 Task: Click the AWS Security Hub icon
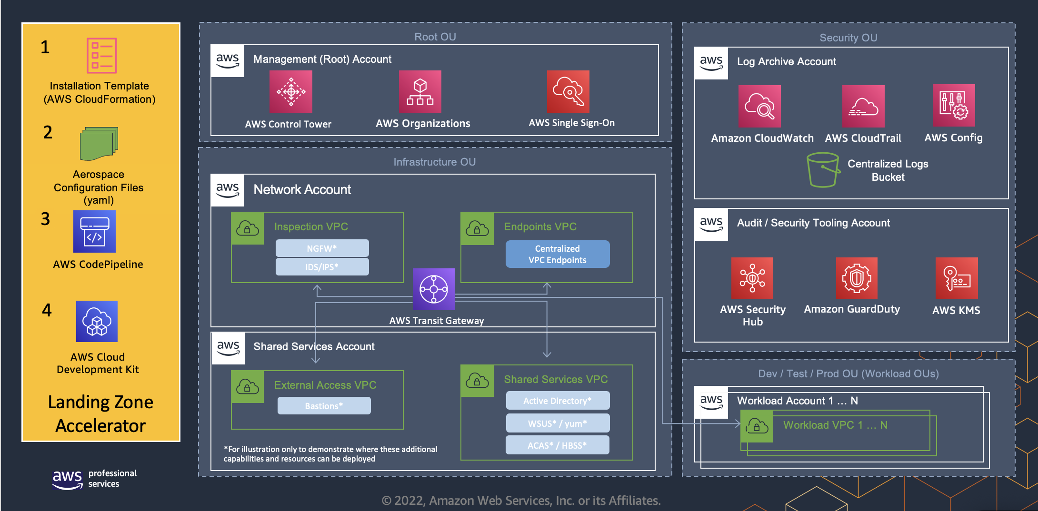[752, 278]
